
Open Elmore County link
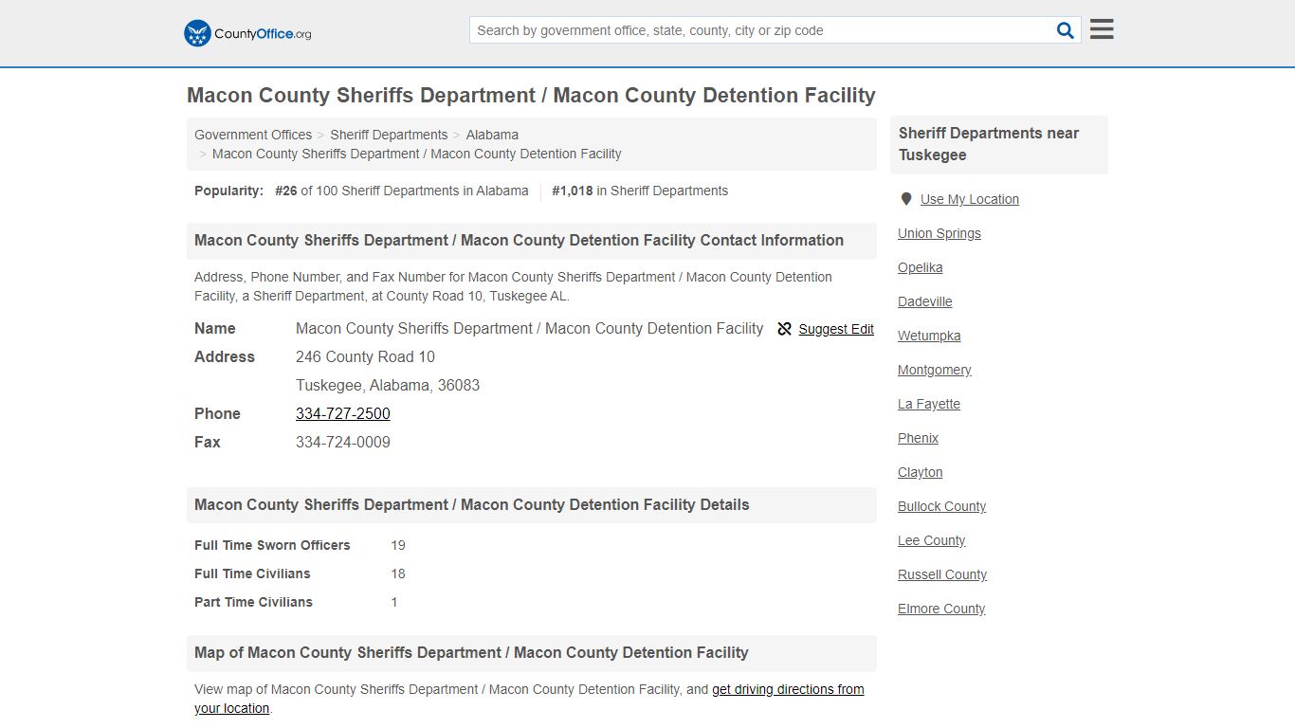pos(941,609)
